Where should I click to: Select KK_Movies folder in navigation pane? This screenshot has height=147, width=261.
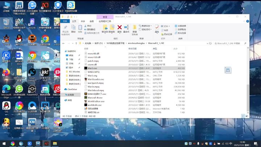(x=73, y=72)
